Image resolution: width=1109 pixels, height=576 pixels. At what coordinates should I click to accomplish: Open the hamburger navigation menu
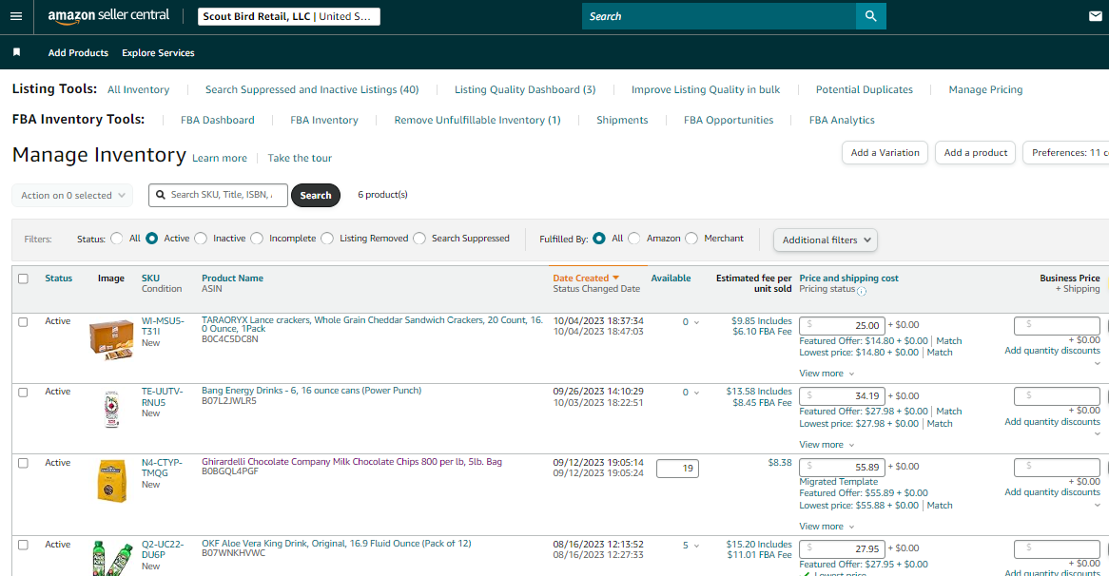pos(16,16)
